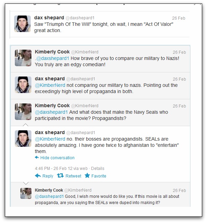The width and height of the screenshot is (207, 223).
Task: Open Kimberly Cook's avatar on last reply
Action: pos(26,193)
